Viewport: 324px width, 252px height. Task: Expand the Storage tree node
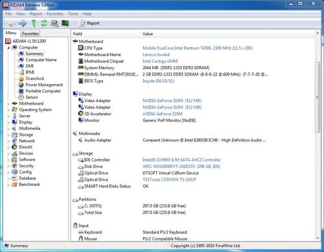(x=8, y=135)
